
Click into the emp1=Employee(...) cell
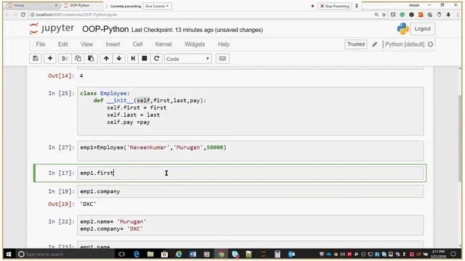click(x=251, y=151)
